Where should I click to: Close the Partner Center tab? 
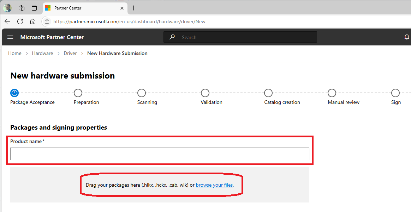[x=122, y=8]
